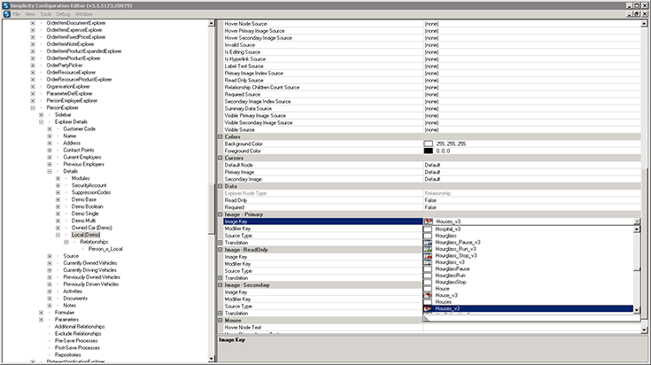Image resolution: width=651 pixels, height=365 pixels.
Task: Choose Hourglass_Run_v3 icon entry in the list
Action: point(455,249)
